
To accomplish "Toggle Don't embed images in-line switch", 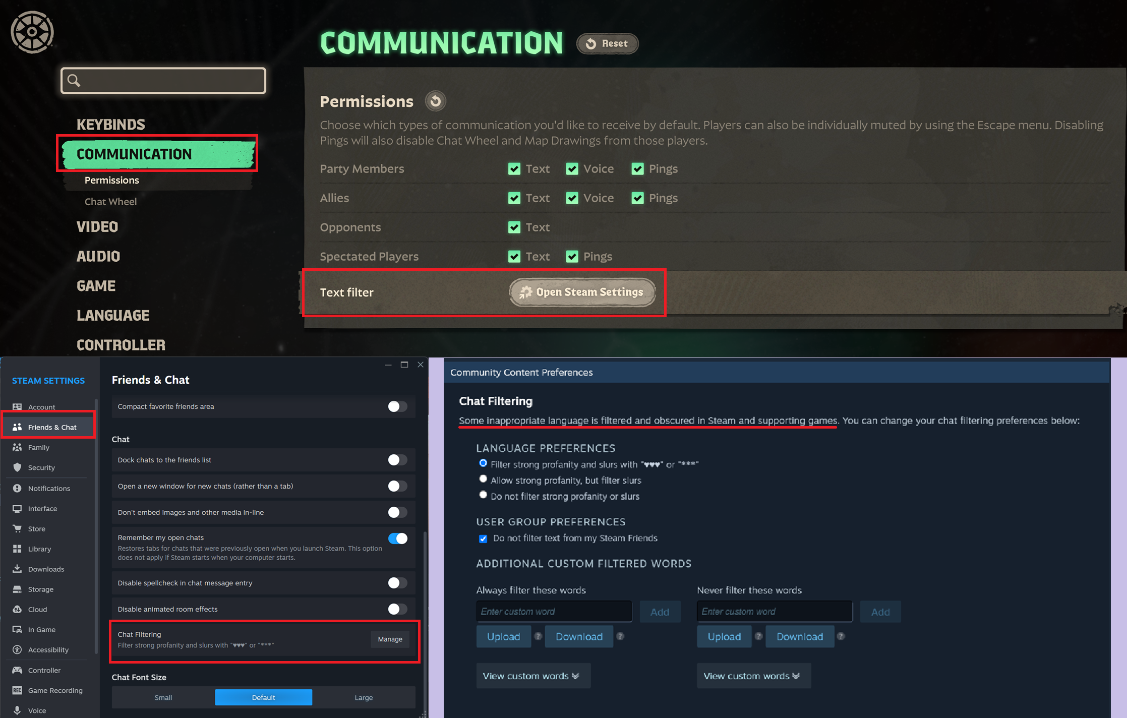I will (x=397, y=512).
